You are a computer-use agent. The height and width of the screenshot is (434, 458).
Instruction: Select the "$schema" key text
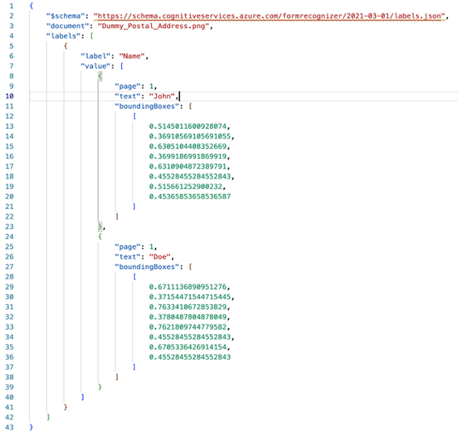[x=66, y=15]
